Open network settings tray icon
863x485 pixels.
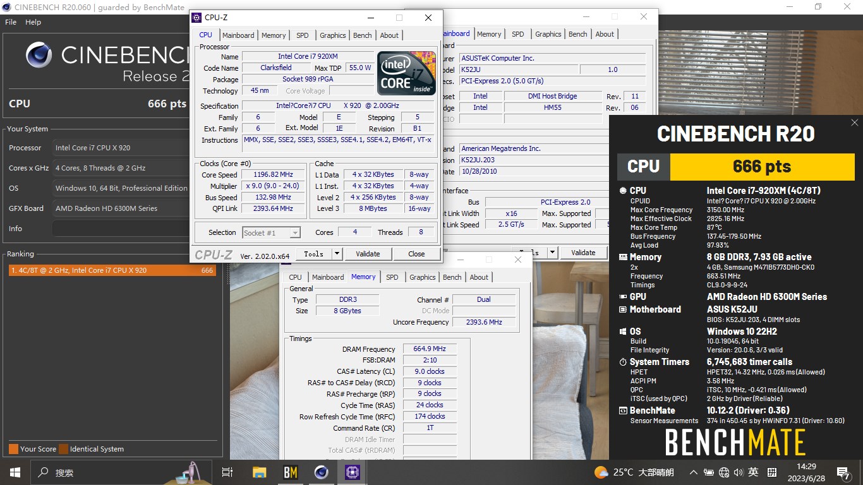724,472
